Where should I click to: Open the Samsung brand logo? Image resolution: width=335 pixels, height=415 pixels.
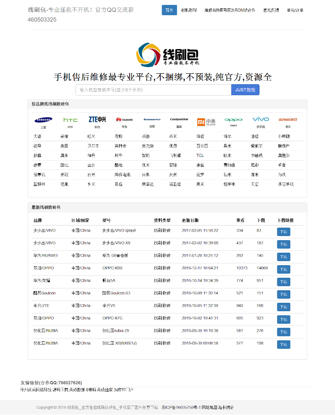pyautogui.click(x=43, y=120)
